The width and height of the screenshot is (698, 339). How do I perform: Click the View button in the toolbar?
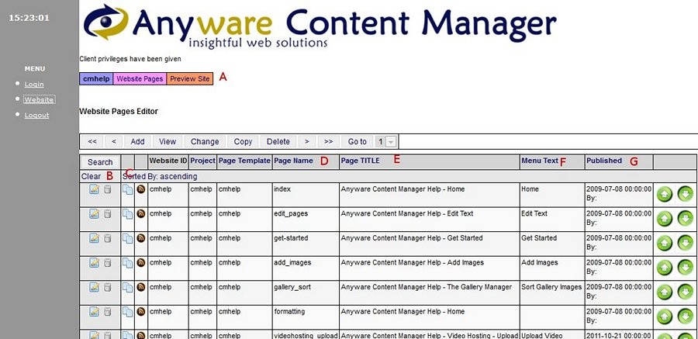coord(168,142)
